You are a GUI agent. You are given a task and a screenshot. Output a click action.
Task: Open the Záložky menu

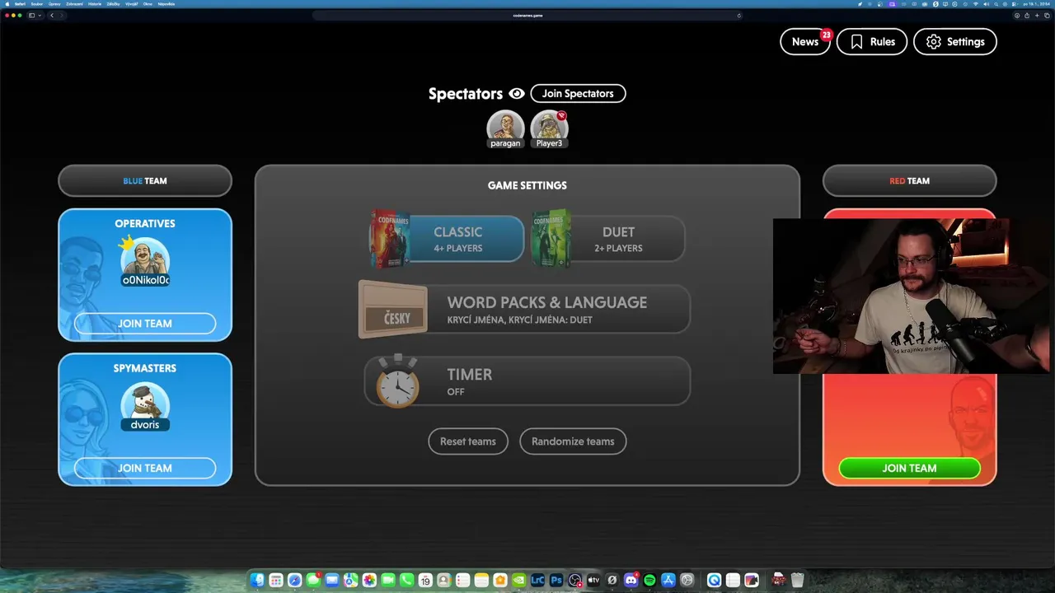pos(113,4)
